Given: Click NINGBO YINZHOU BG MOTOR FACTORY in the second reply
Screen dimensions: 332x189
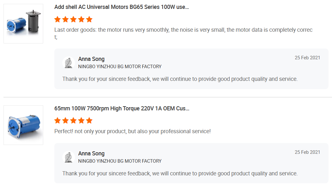Looking at the screenshot, I should pyautogui.click(x=120, y=161).
